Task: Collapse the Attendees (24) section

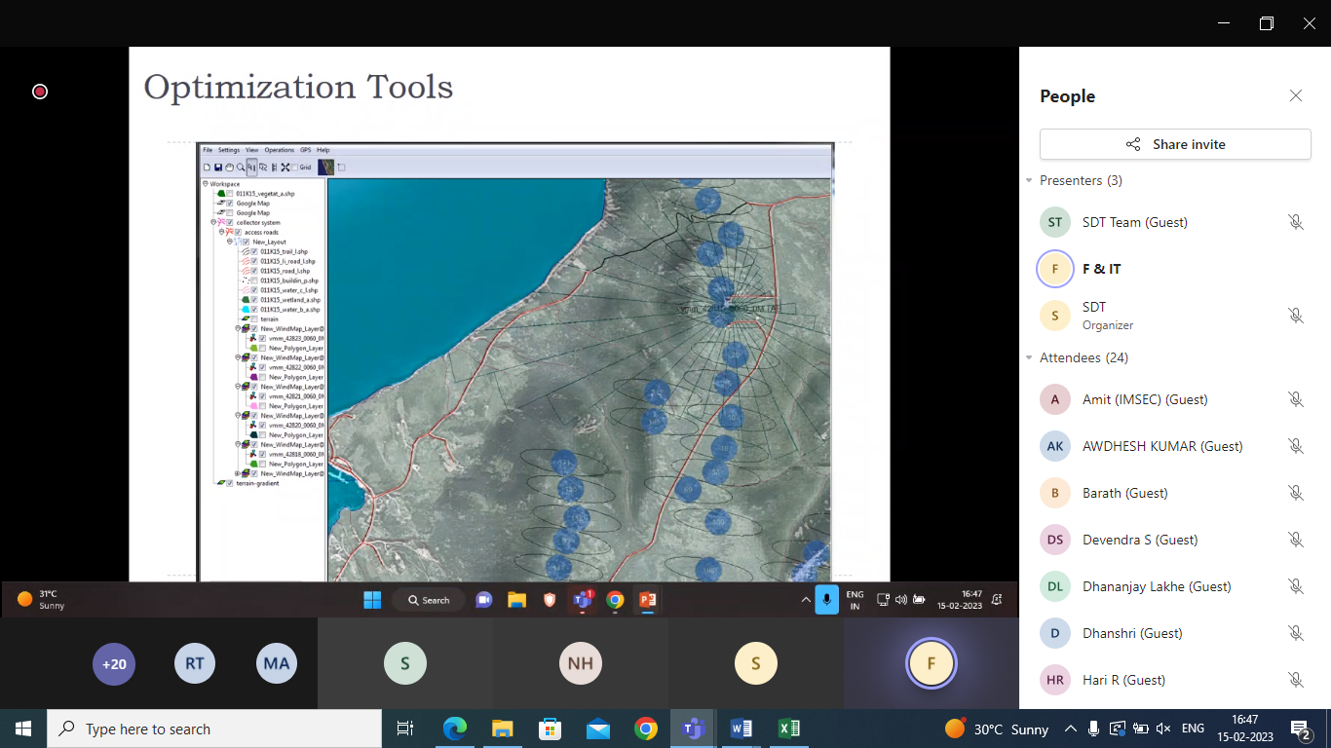Action: click(x=1029, y=358)
